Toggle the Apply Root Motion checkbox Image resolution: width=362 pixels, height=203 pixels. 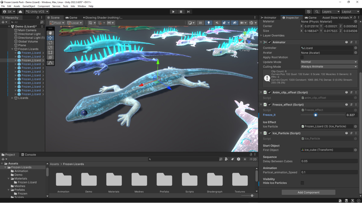click(302, 57)
